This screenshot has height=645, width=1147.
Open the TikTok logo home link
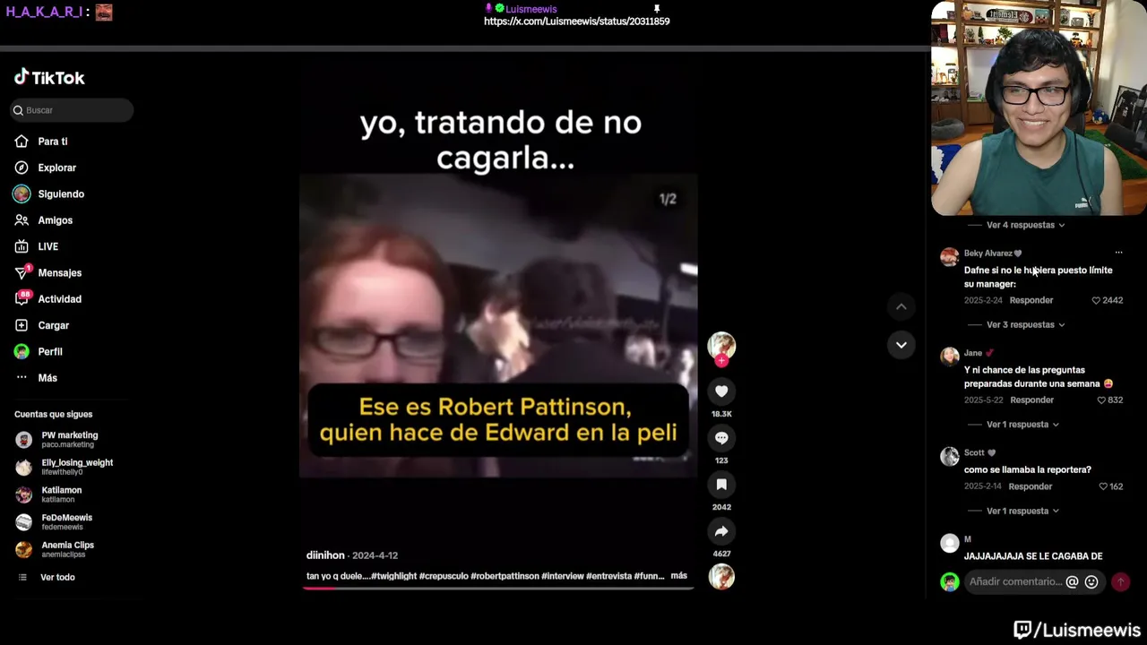coord(49,78)
